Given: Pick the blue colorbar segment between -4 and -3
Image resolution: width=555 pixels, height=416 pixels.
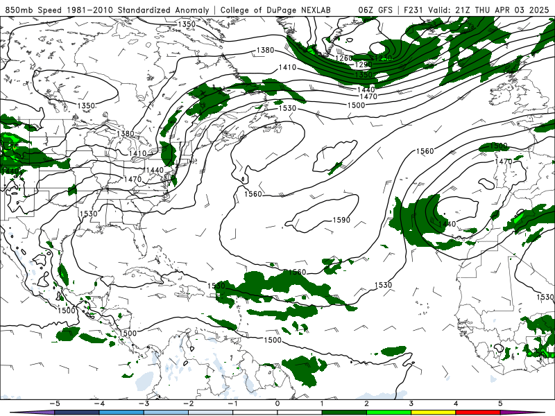Looking at the screenshot, I should tap(121, 413).
